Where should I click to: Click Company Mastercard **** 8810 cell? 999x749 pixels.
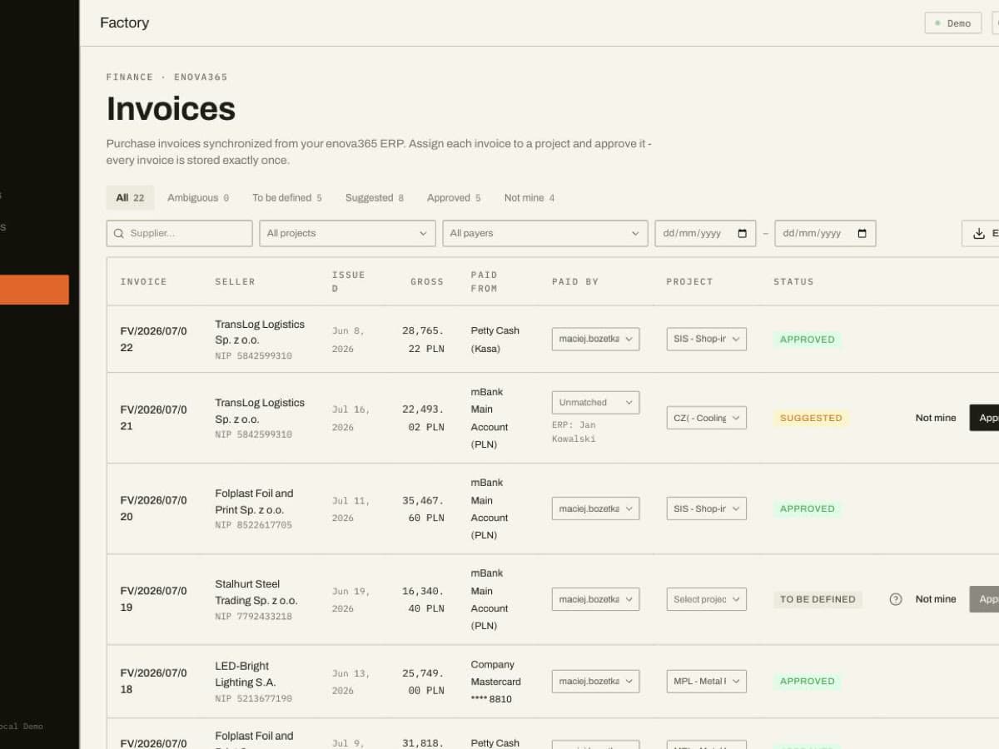(496, 682)
